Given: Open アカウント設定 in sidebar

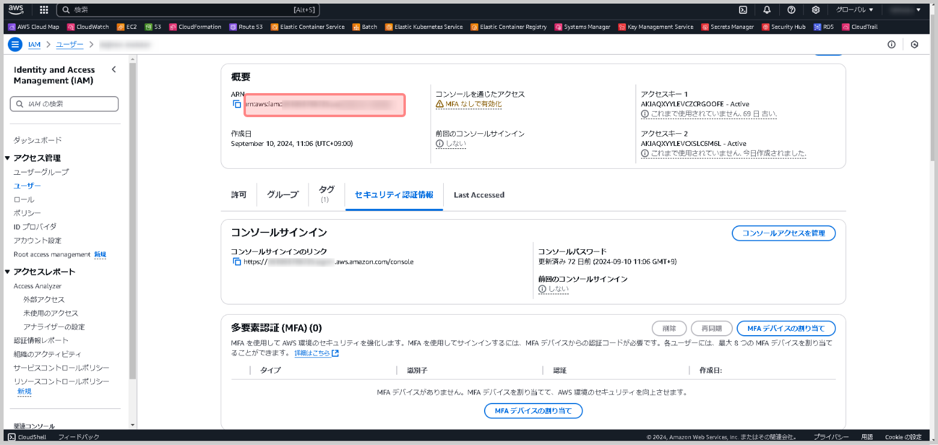Looking at the screenshot, I should pos(38,240).
